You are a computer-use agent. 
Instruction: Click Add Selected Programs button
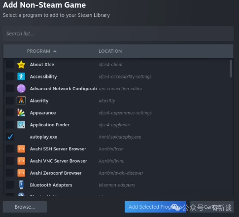(155, 207)
